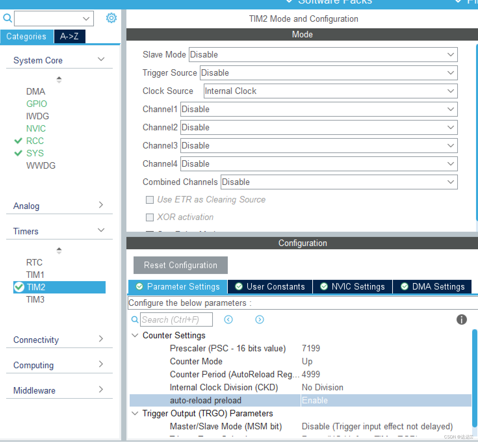Open the settings gear icon
This screenshot has width=478, height=442.
click(x=111, y=18)
